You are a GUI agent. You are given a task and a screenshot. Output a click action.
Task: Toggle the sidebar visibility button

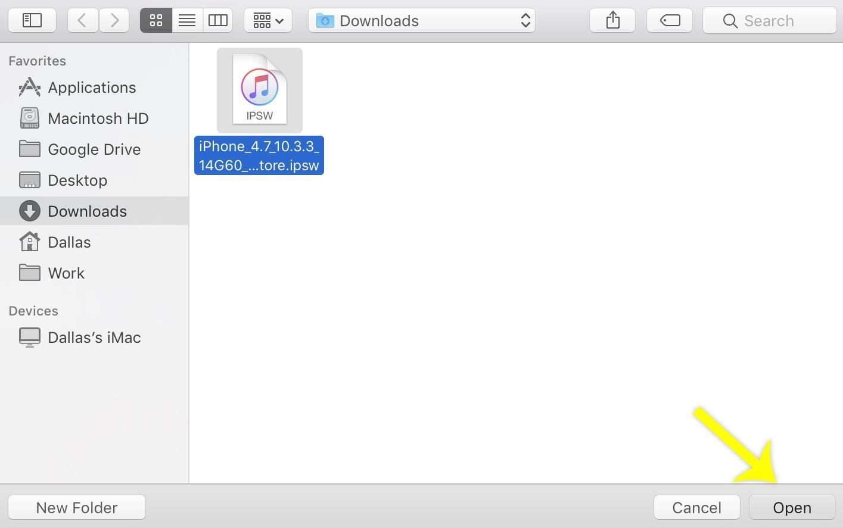coord(32,21)
